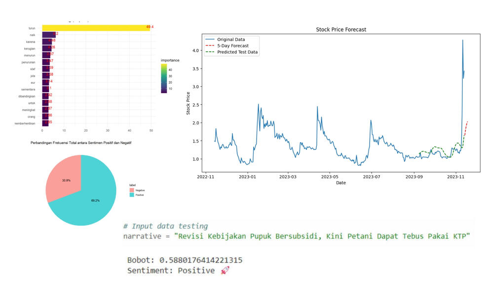This screenshot has height=299, width=488.
Task: Select the 'naik' bar in importance chart
Action: pyautogui.click(x=49, y=35)
